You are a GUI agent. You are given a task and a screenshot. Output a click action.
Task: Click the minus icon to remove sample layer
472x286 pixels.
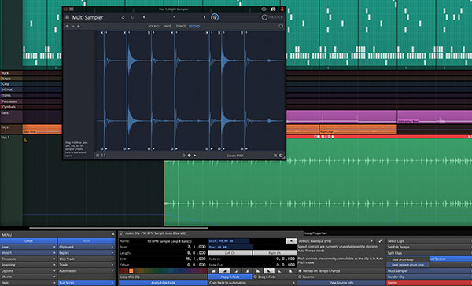tap(72, 27)
